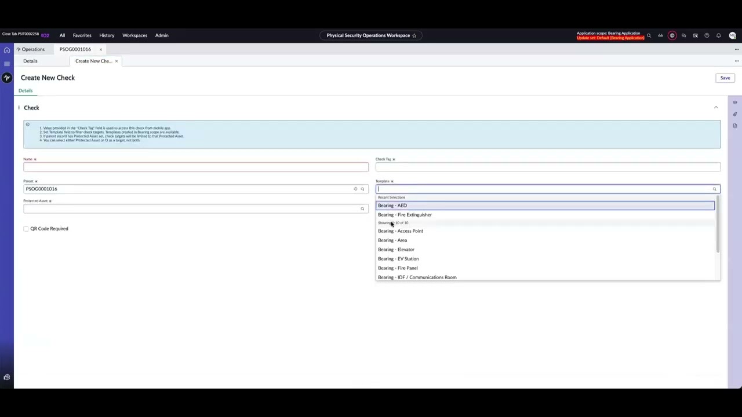Close the Create New Check tab
The image size is (742, 417).
pos(116,61)
